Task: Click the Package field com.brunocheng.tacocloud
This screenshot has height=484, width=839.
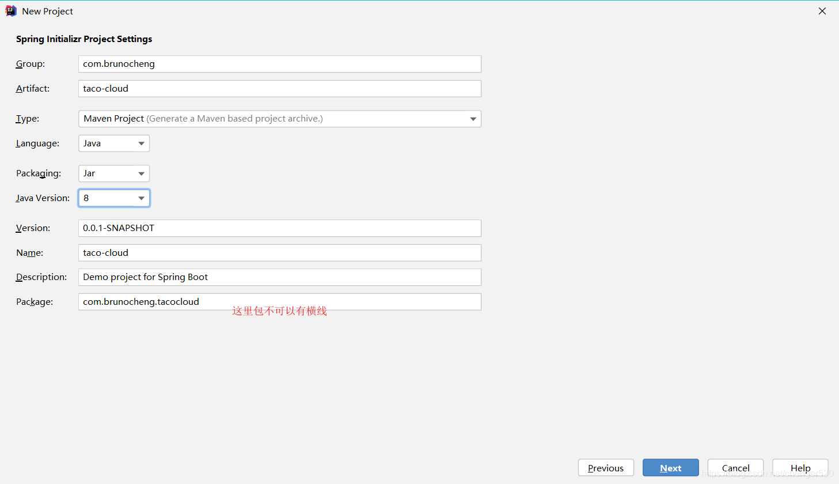Action: pyautogui.click(x=280, y=302)
